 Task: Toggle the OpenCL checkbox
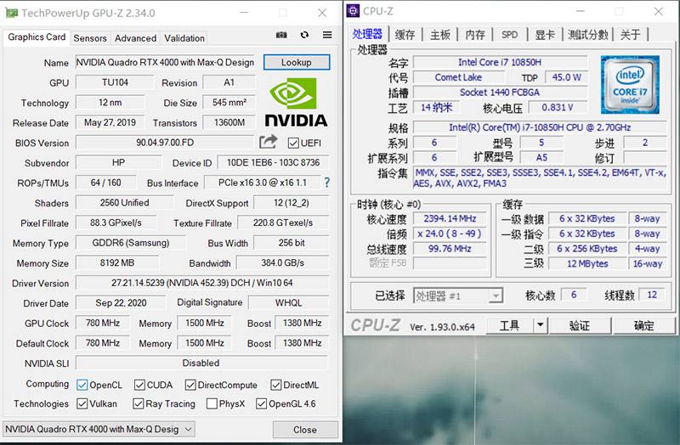point(82,385)
